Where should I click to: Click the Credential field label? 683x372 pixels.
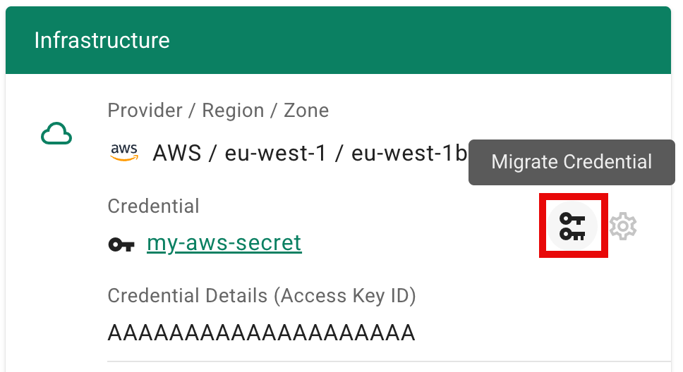(x=153, y=206)
